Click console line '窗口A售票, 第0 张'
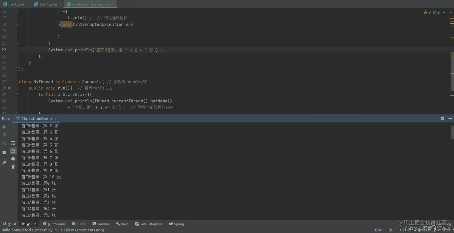454x233 pixels. [38, 183]
